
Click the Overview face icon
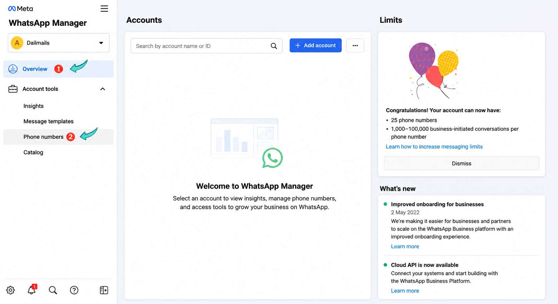point(13,69)
